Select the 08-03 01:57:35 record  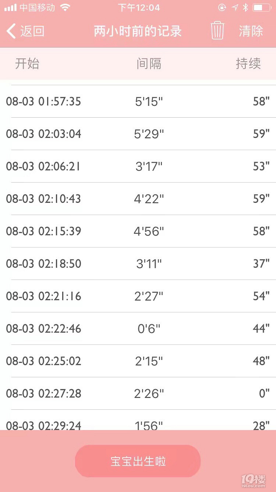pyautogui.click(x=138, y=101)
